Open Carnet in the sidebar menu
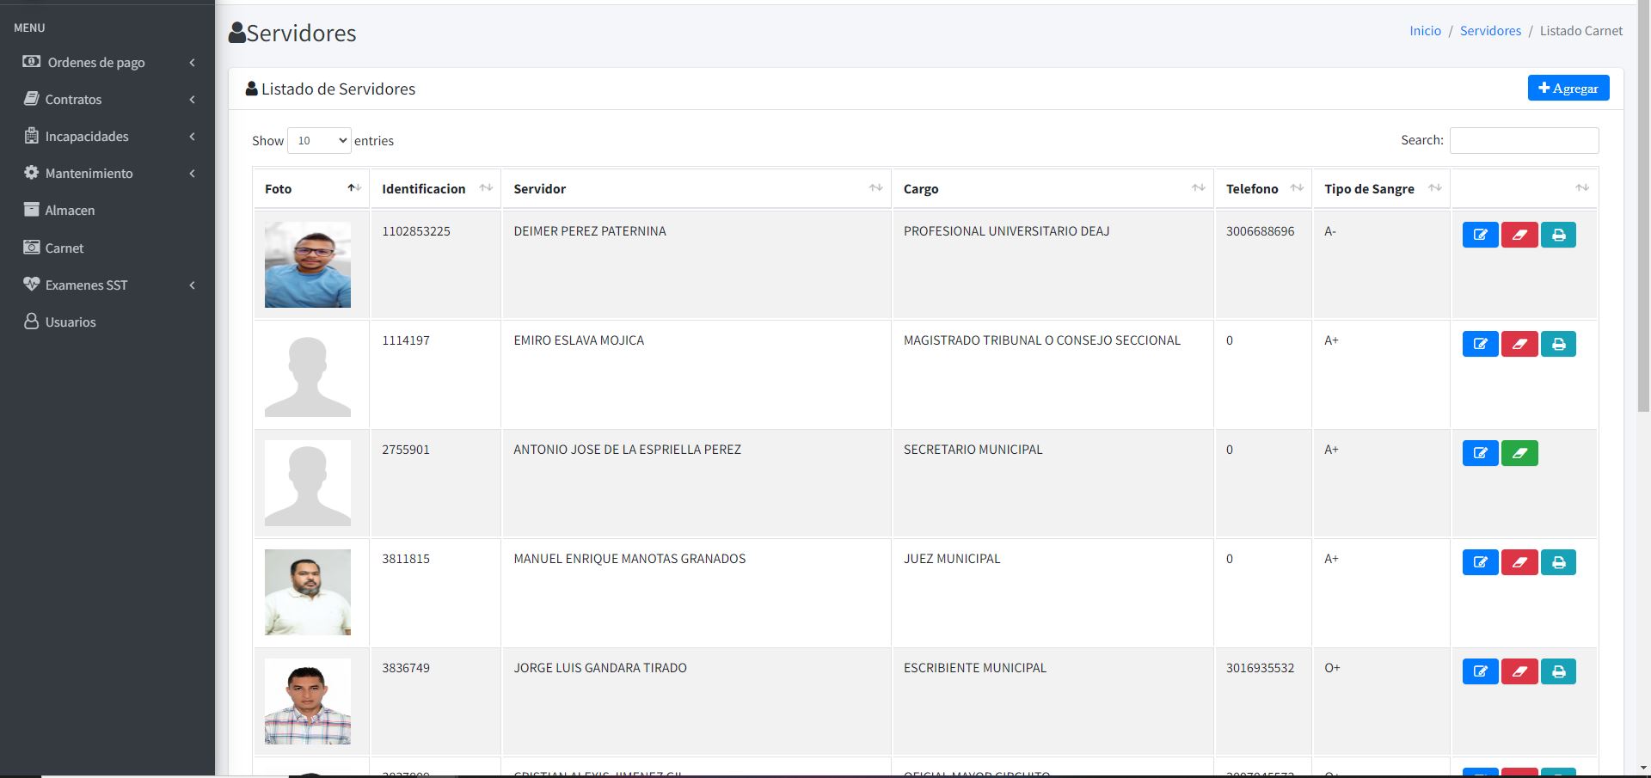This screenshot has height=778, width=1651. click(64, 248)
